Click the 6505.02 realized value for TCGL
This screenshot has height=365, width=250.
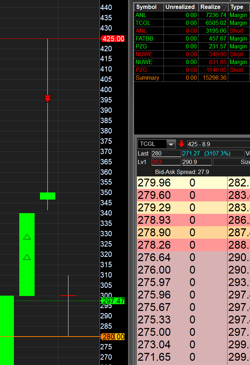(x=216, y=23)
